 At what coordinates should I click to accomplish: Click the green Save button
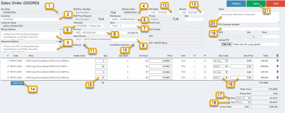[x=256, y=4]
